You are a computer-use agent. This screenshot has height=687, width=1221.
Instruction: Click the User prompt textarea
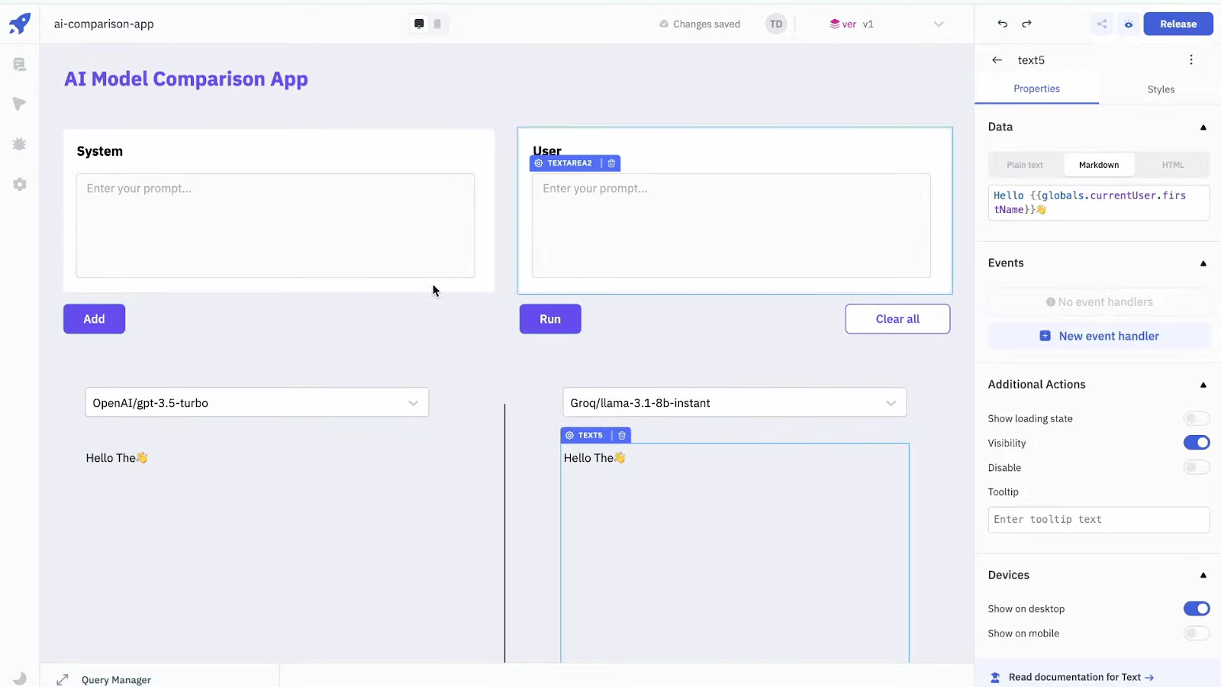click(x=731, y=225)
